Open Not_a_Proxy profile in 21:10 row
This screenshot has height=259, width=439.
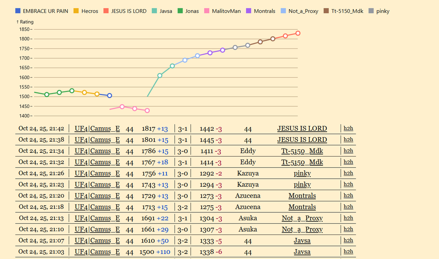coord(302,229)
